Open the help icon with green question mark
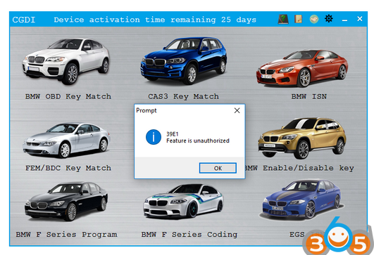Screen dimensions: 374x255 click(283, 19)
